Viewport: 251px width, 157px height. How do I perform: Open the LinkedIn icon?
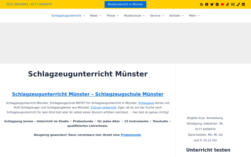click(243, 5)
